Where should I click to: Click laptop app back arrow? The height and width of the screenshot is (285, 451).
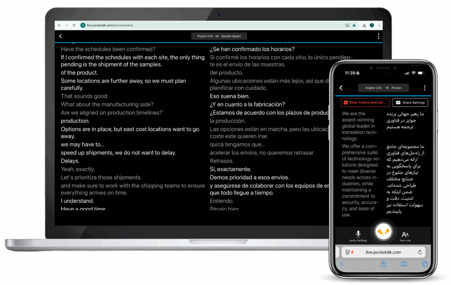(60, 37)
